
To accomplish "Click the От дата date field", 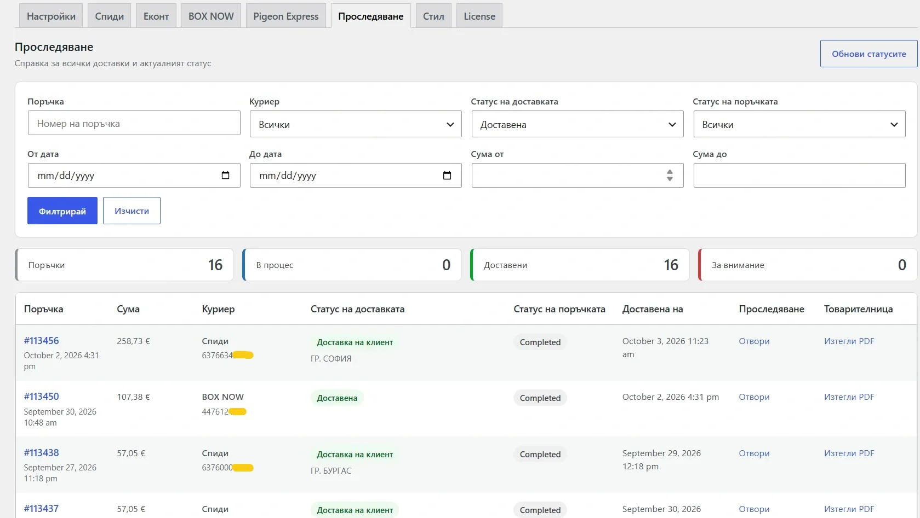I will pyautogui.click(x=134, y=176).
